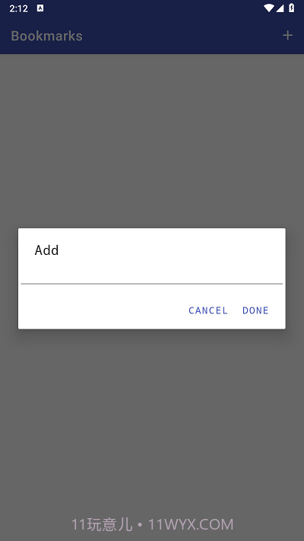The image size is (304, 541).
Task: Tap the Add dialog heading
Action: pyautogui.click(x=46, y=250)
